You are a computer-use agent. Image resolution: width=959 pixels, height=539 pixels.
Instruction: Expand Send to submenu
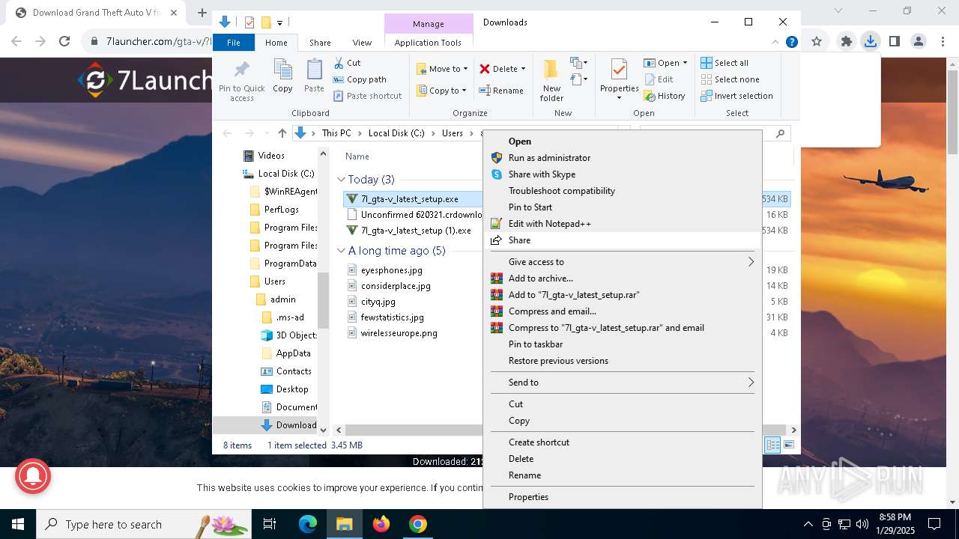click(622, 383)
